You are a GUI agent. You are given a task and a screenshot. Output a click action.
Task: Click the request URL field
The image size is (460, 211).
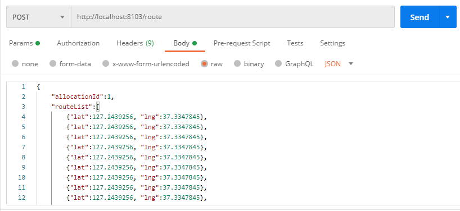tap(233, 17)
